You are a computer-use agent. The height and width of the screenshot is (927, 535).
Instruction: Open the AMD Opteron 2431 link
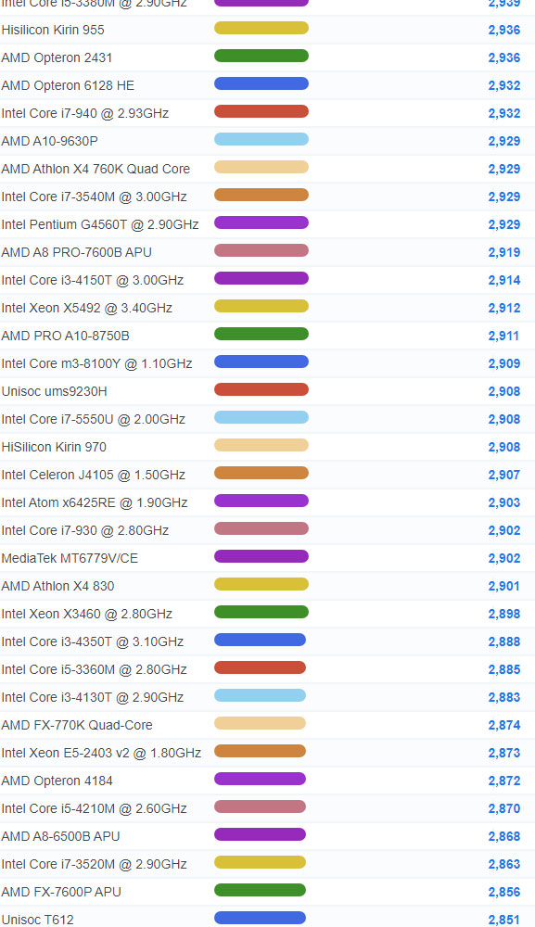(x=57, y=57)
